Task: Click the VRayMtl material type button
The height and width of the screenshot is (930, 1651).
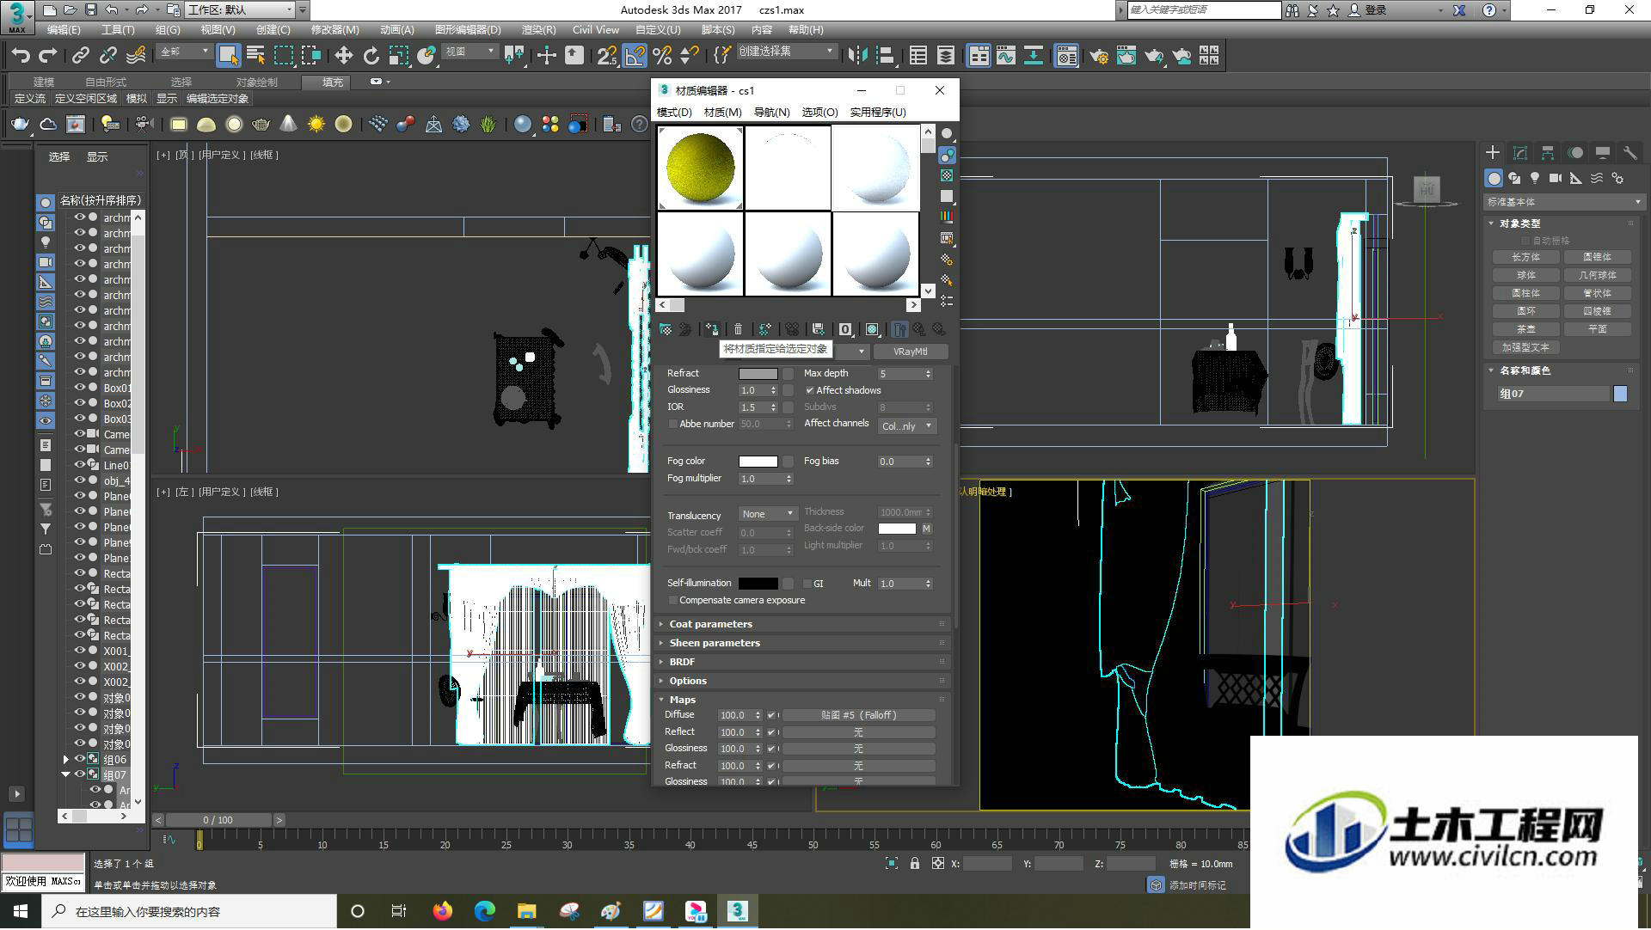Action: [911, 352]
